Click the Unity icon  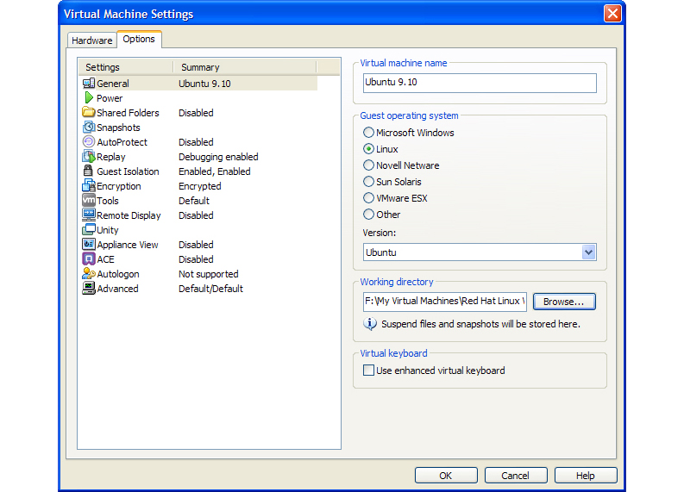[x=89, y=229]
